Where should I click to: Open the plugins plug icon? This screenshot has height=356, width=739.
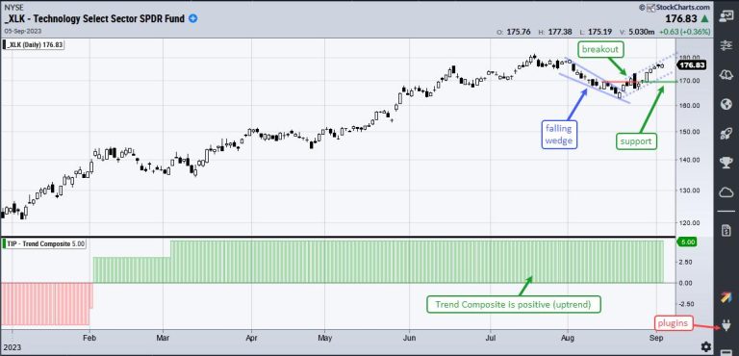tap(726, 326)
